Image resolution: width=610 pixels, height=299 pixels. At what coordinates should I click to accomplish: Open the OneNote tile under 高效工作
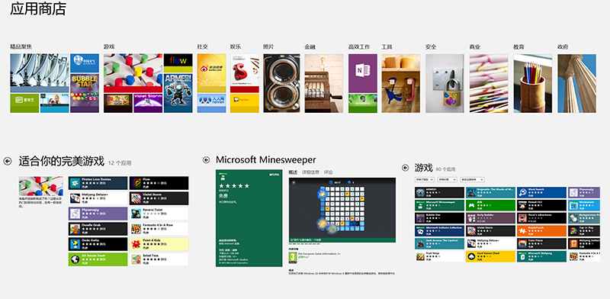(363, 73)
